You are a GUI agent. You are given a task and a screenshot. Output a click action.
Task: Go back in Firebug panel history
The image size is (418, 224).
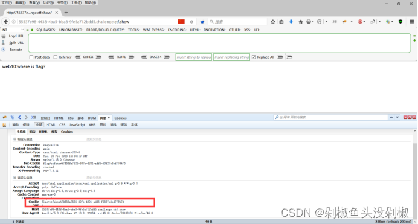[x=19, y=117]
